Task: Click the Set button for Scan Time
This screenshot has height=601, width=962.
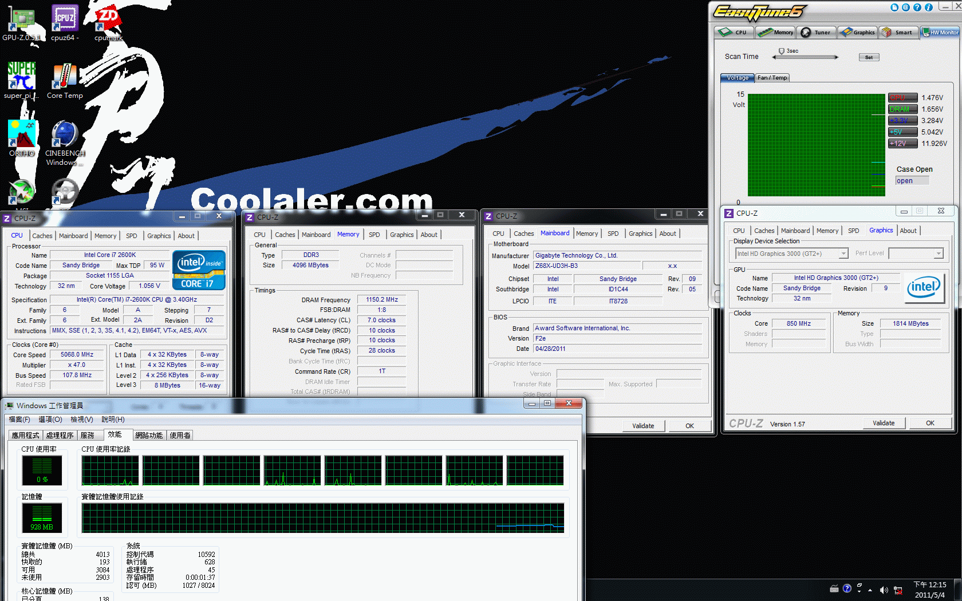Action: pyautogui.click(x=869, y=57)
